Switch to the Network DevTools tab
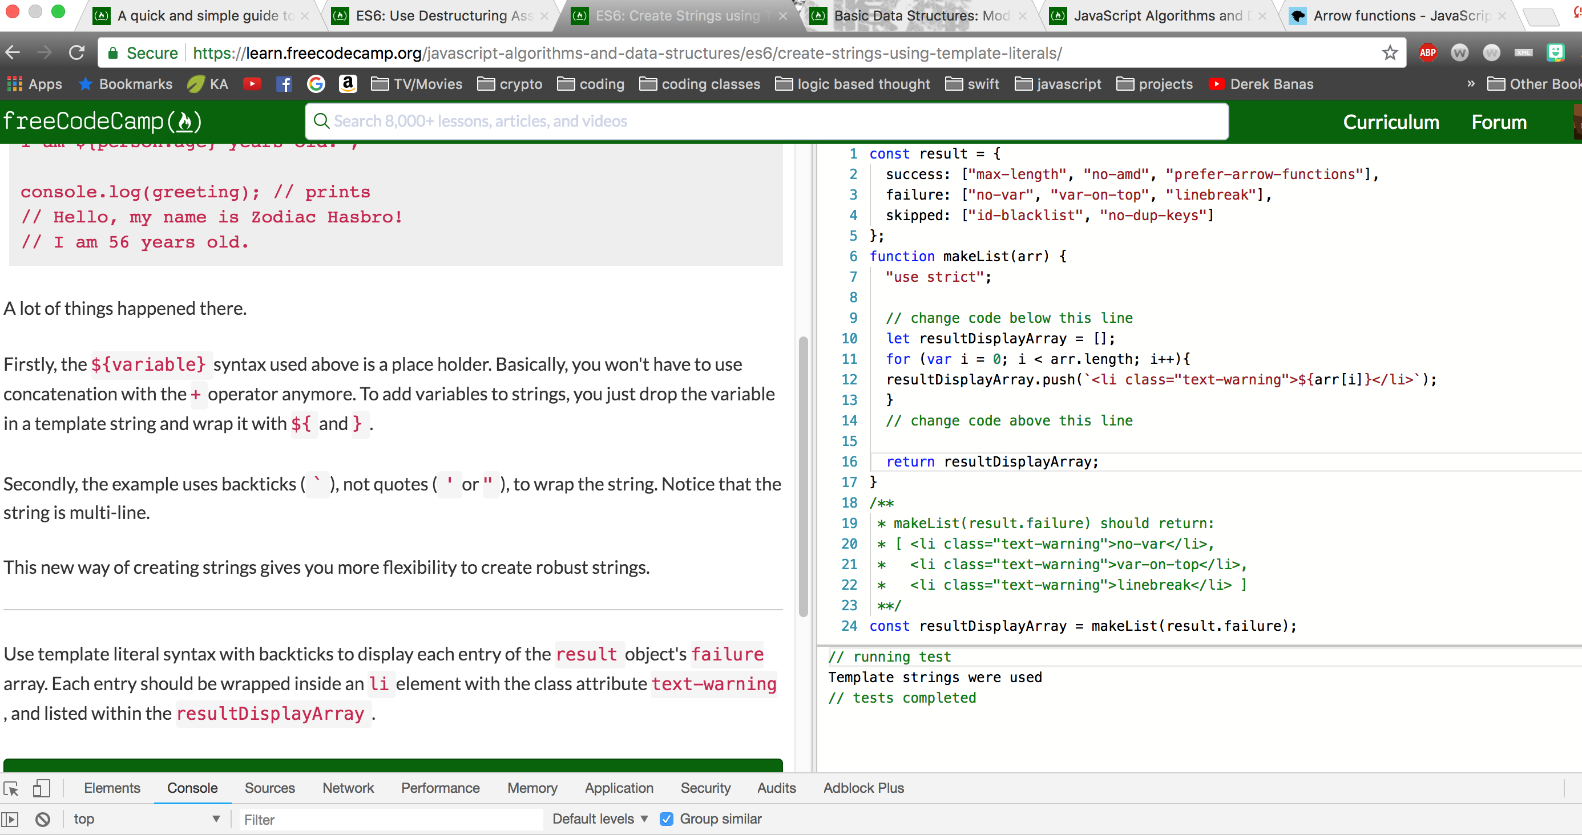The image size is (1582, 835). (348, 788)
